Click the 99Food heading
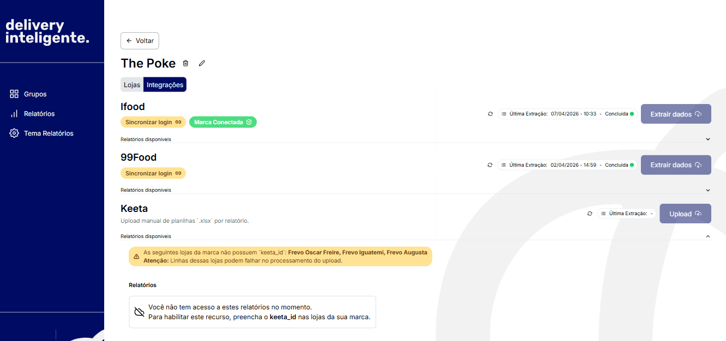The width and height of the screenshot is (726, 341). click(x=139, y=157)
